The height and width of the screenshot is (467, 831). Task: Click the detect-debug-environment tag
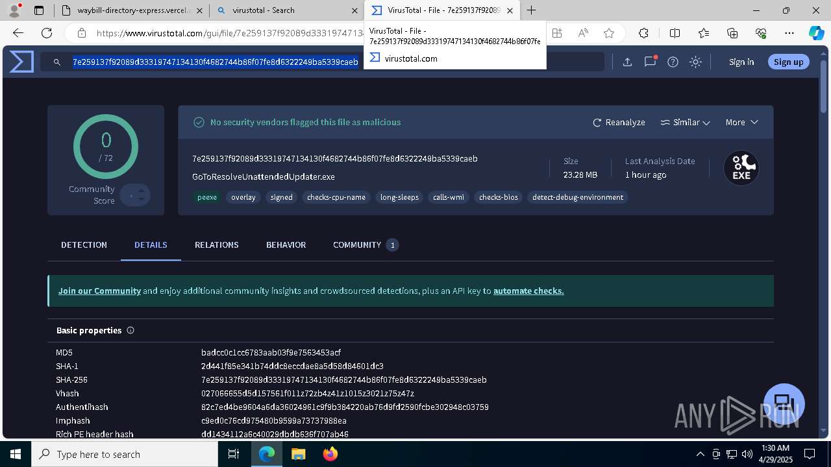[x=578, y=197]
